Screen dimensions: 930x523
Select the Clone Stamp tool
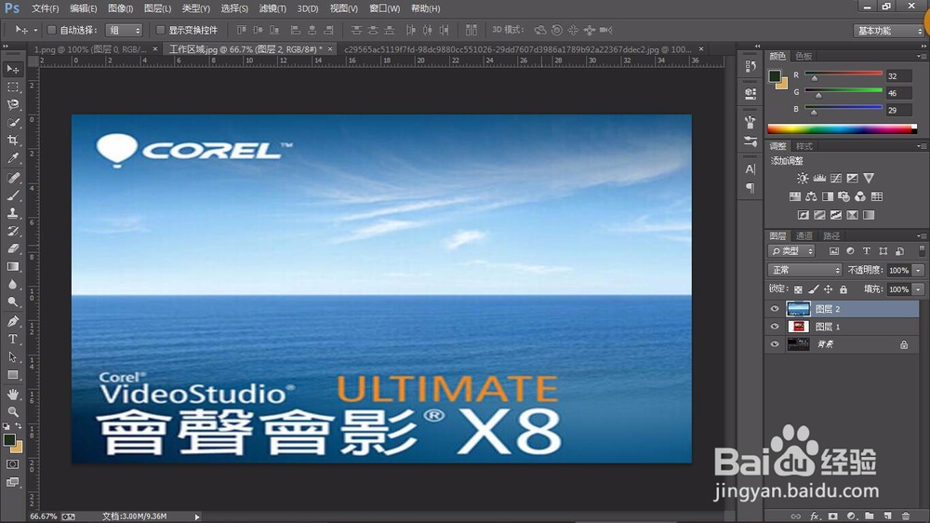coord(12,214)
